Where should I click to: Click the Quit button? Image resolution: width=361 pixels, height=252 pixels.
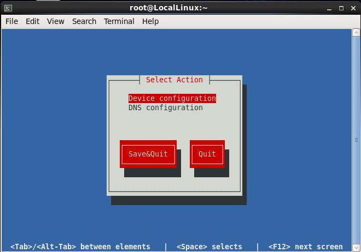(x=207, y=154)
